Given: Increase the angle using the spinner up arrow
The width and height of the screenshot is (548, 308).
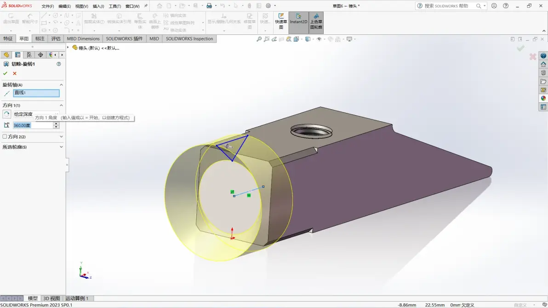Looking at the screenshot, I should (56, 123).
